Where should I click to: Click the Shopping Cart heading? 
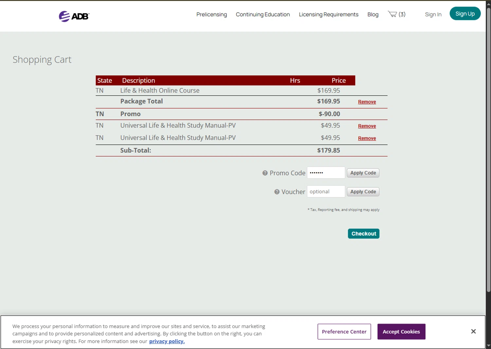coord(42,60)
